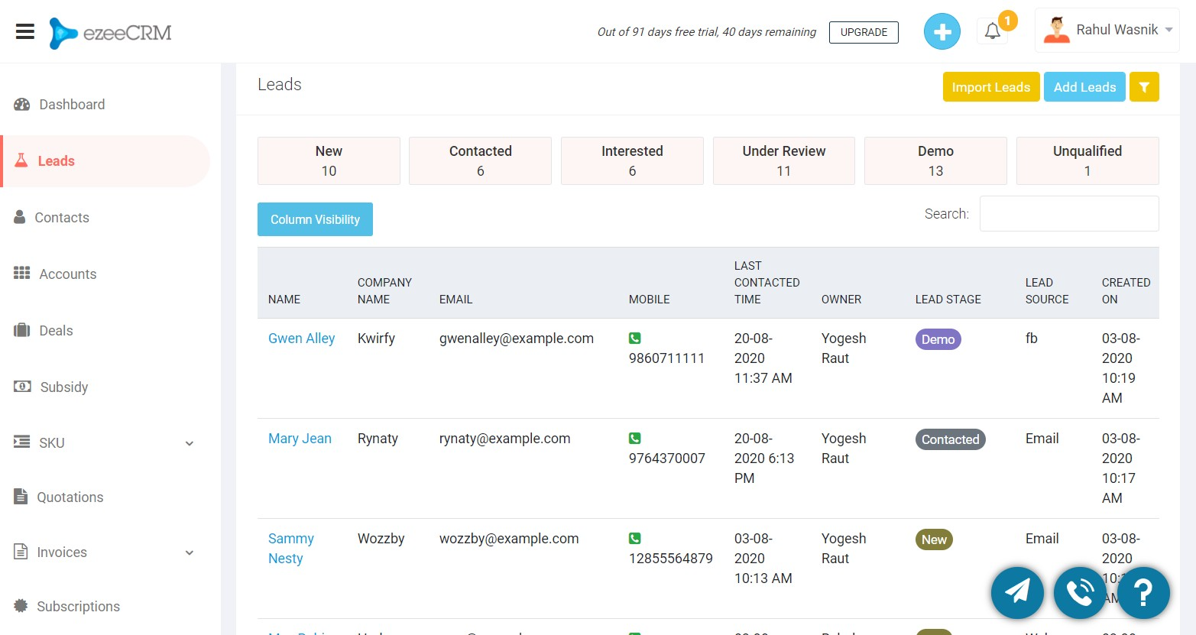Click the Invoices document icon
The width and height of the screenshot is (1196, 635).
point(21,552)
